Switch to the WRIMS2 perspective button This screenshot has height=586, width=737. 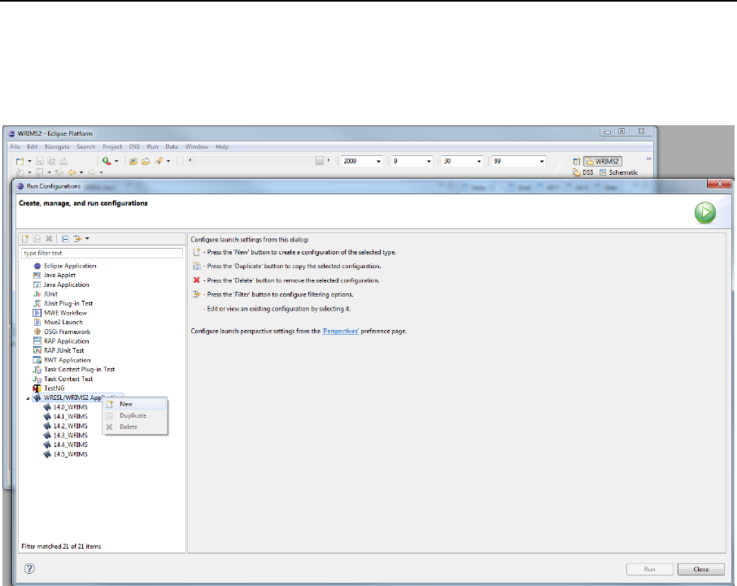coord(603,161)
